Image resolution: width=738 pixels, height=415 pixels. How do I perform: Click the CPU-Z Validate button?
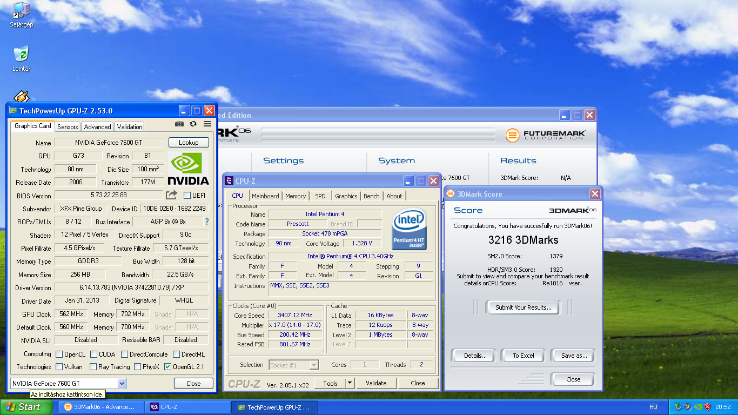[x=376, y=383]
